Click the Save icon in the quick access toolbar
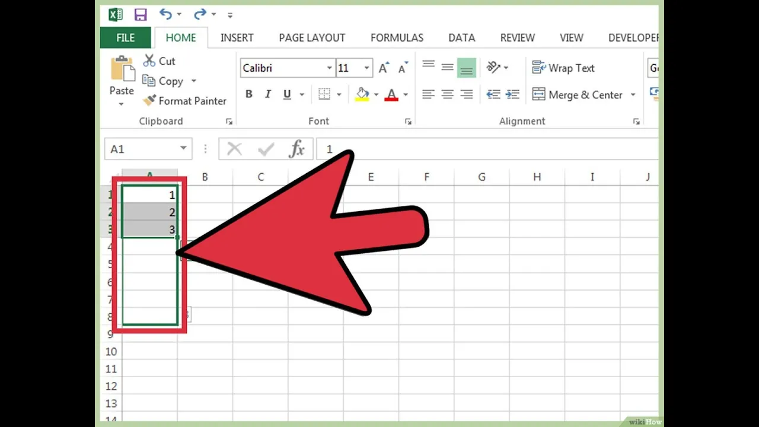The width and height of the screenshot is (759, 427). tap(141, 15)
